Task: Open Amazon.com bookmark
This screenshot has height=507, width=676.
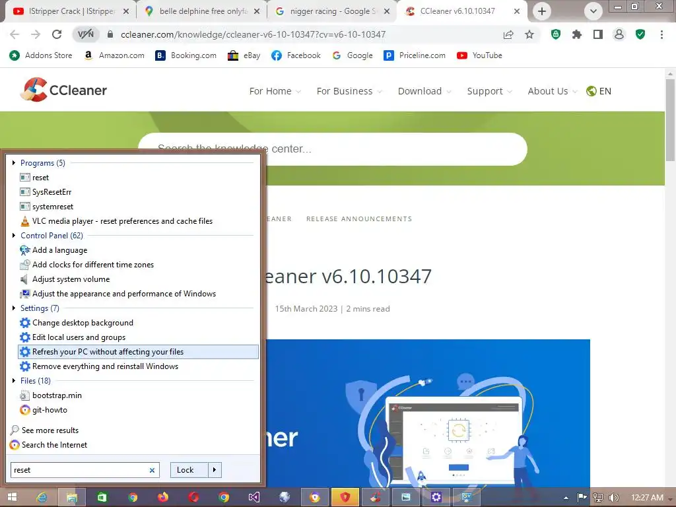Action: pos(114,55)
